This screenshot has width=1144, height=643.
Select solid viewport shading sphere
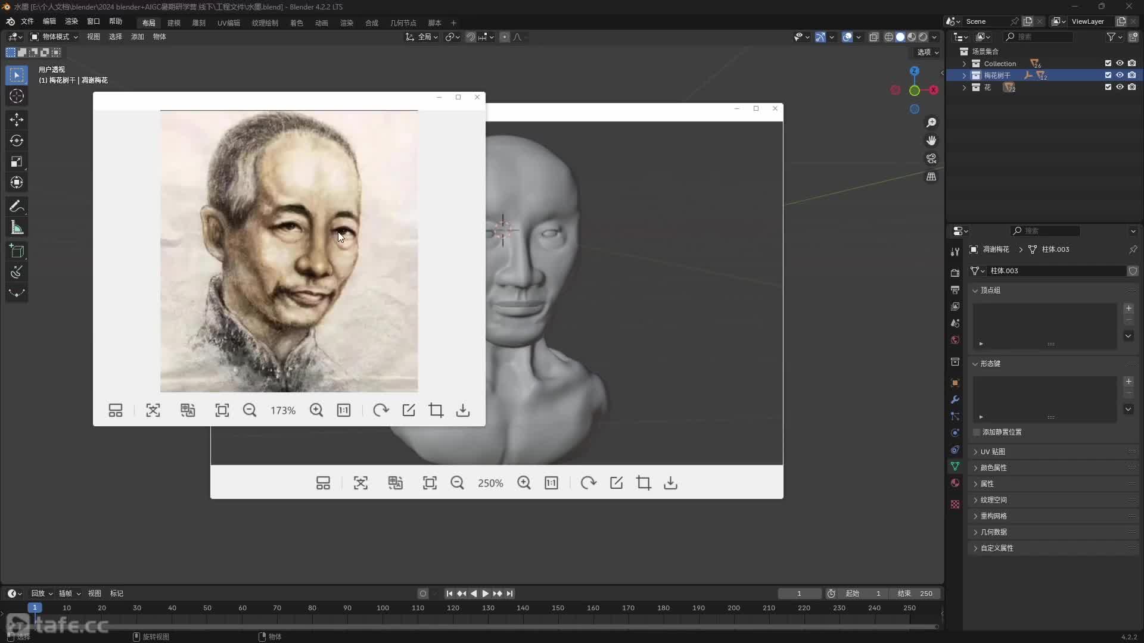[x=900, y=37]
